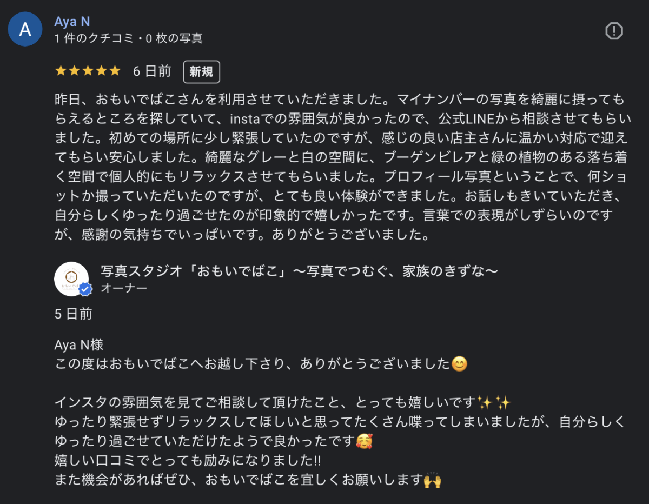Click the middle star of the five-star rating
The image size is (649, 504).
pyautogui.click(x=88, y=70)
